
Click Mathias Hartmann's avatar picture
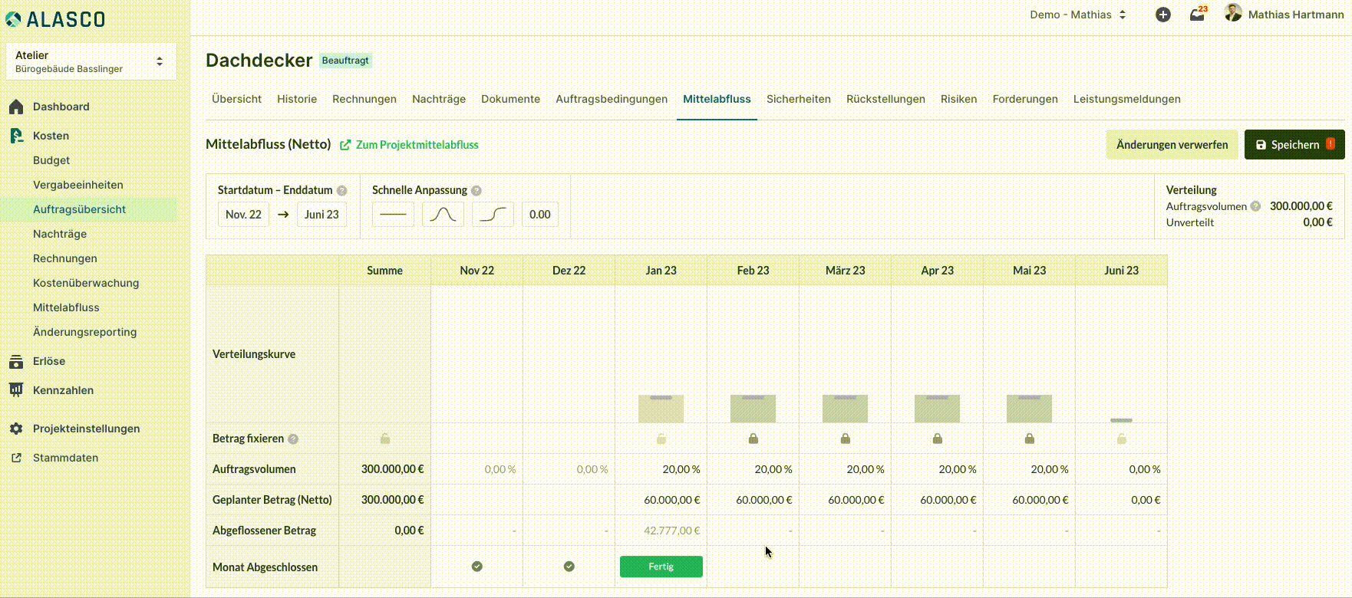click(x=1233, y=13)
